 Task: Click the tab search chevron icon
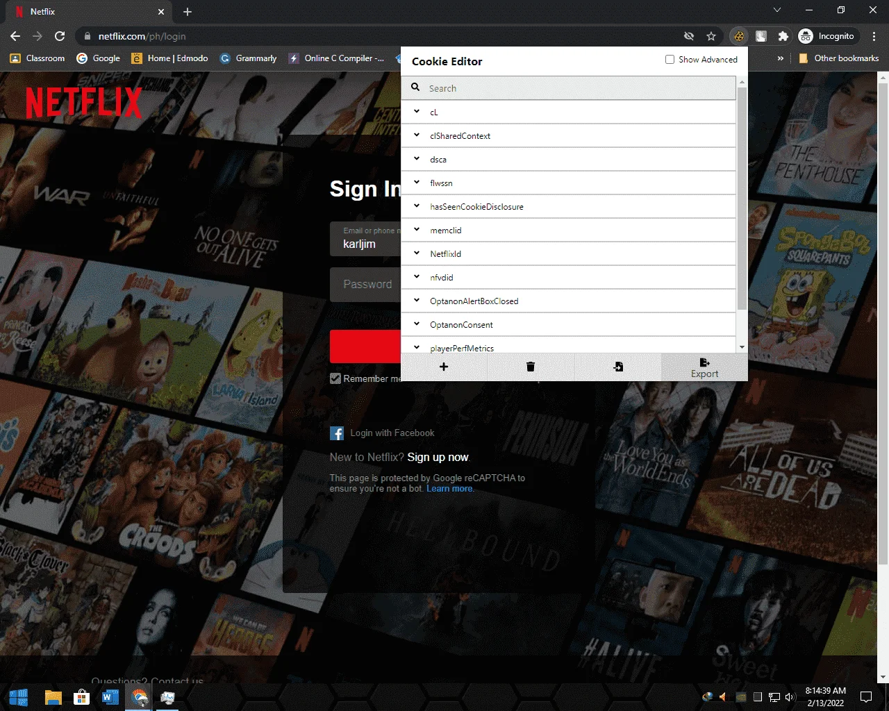pos(777,10)
